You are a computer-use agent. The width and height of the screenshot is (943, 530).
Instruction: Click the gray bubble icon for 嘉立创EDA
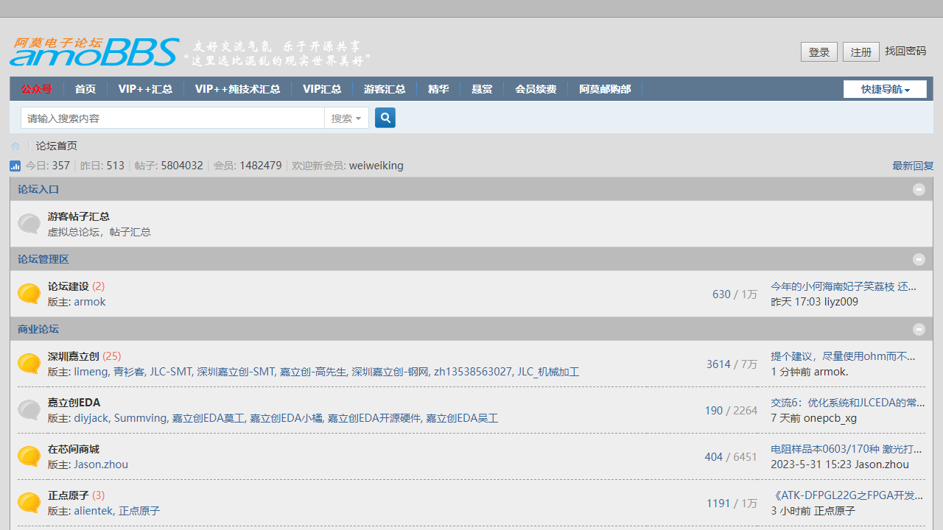pyautogui.click(x=29, y=410)
